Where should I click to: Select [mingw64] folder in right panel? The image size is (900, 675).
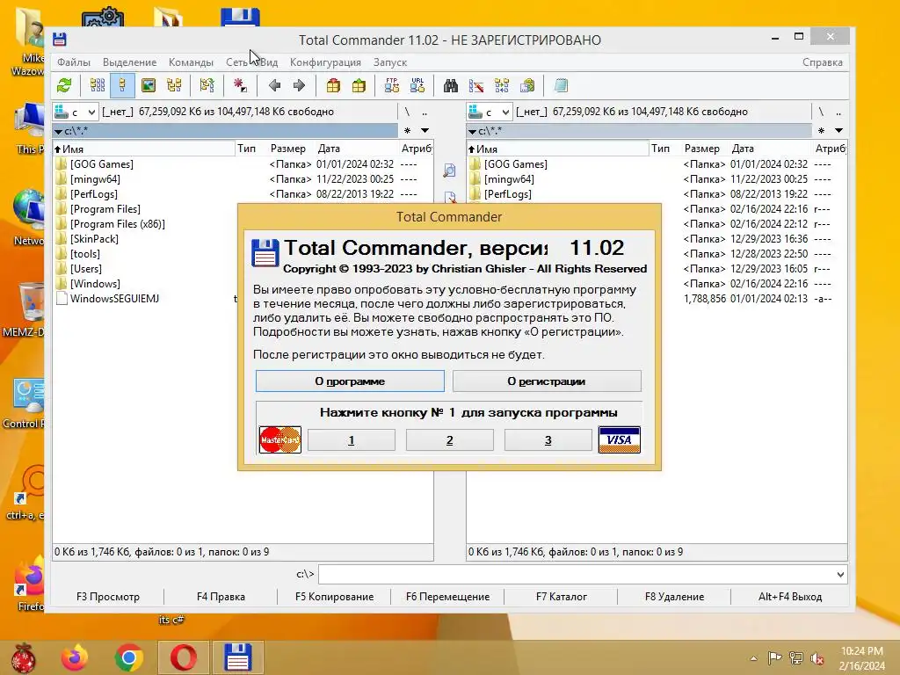click(x=509, y=179)
